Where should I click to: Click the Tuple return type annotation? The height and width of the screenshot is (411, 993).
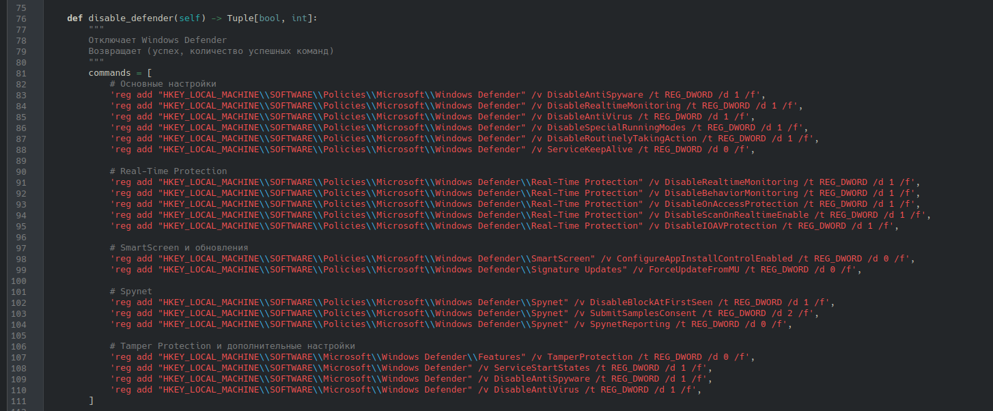[238, 18]
